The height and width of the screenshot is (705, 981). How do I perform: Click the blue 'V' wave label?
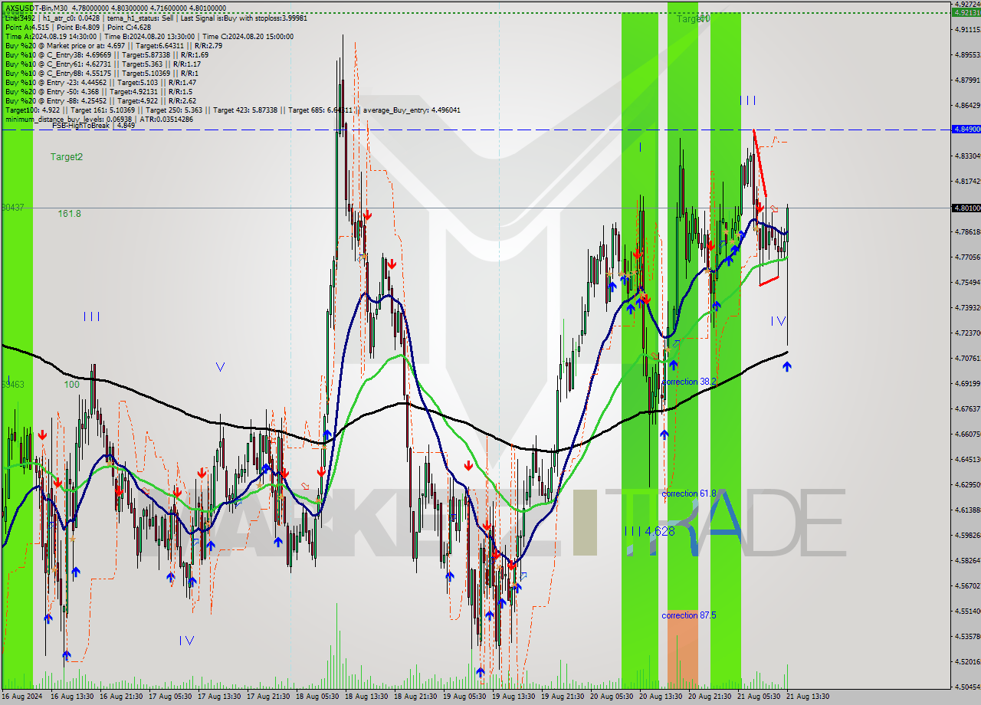(220, 367)
